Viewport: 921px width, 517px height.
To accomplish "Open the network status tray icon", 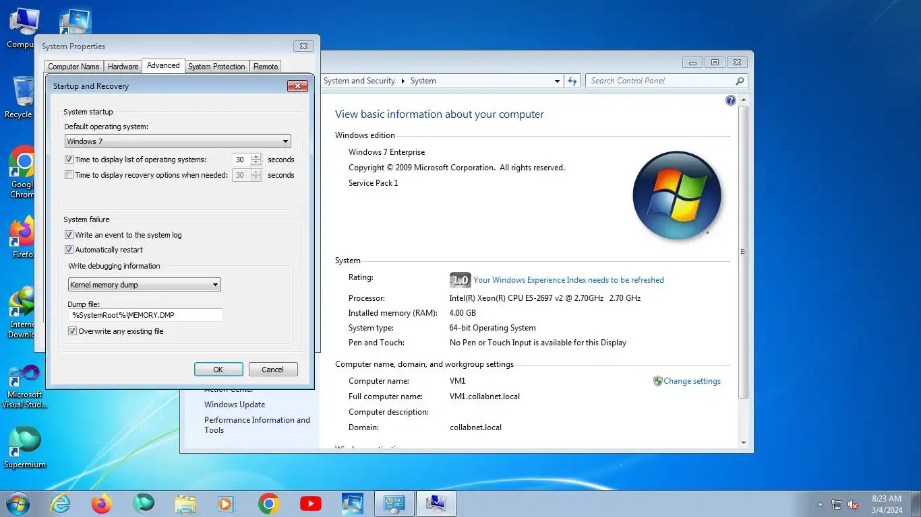I will pos(837,504).
